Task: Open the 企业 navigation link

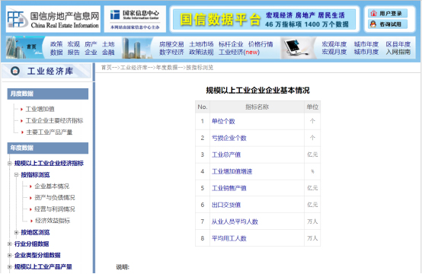Action: pos(91,53)
